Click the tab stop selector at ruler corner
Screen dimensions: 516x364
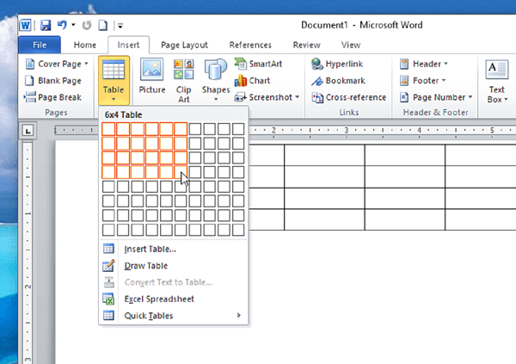pos(28,131)
